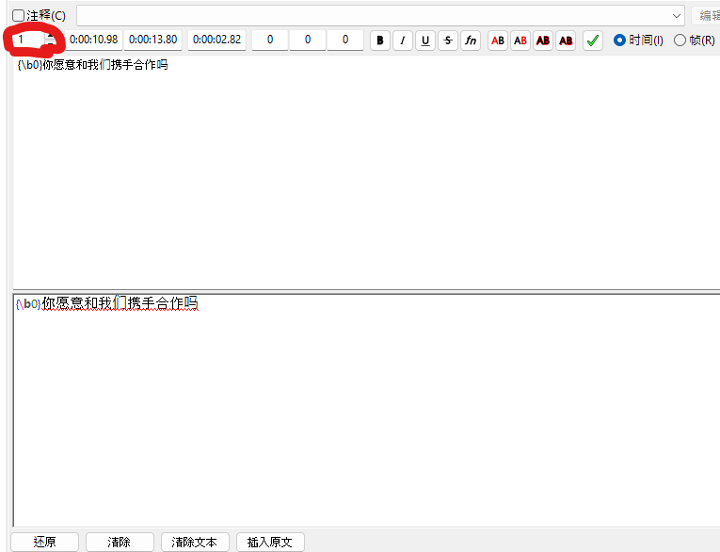Set primary color with first AB icon

pyautogui.click(x=498, y=41)
